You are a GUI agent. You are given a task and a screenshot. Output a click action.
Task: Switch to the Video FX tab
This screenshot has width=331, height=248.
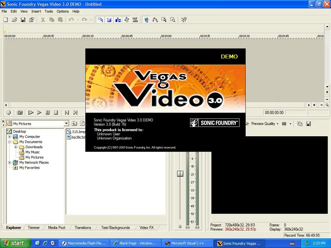coord(146,228)
